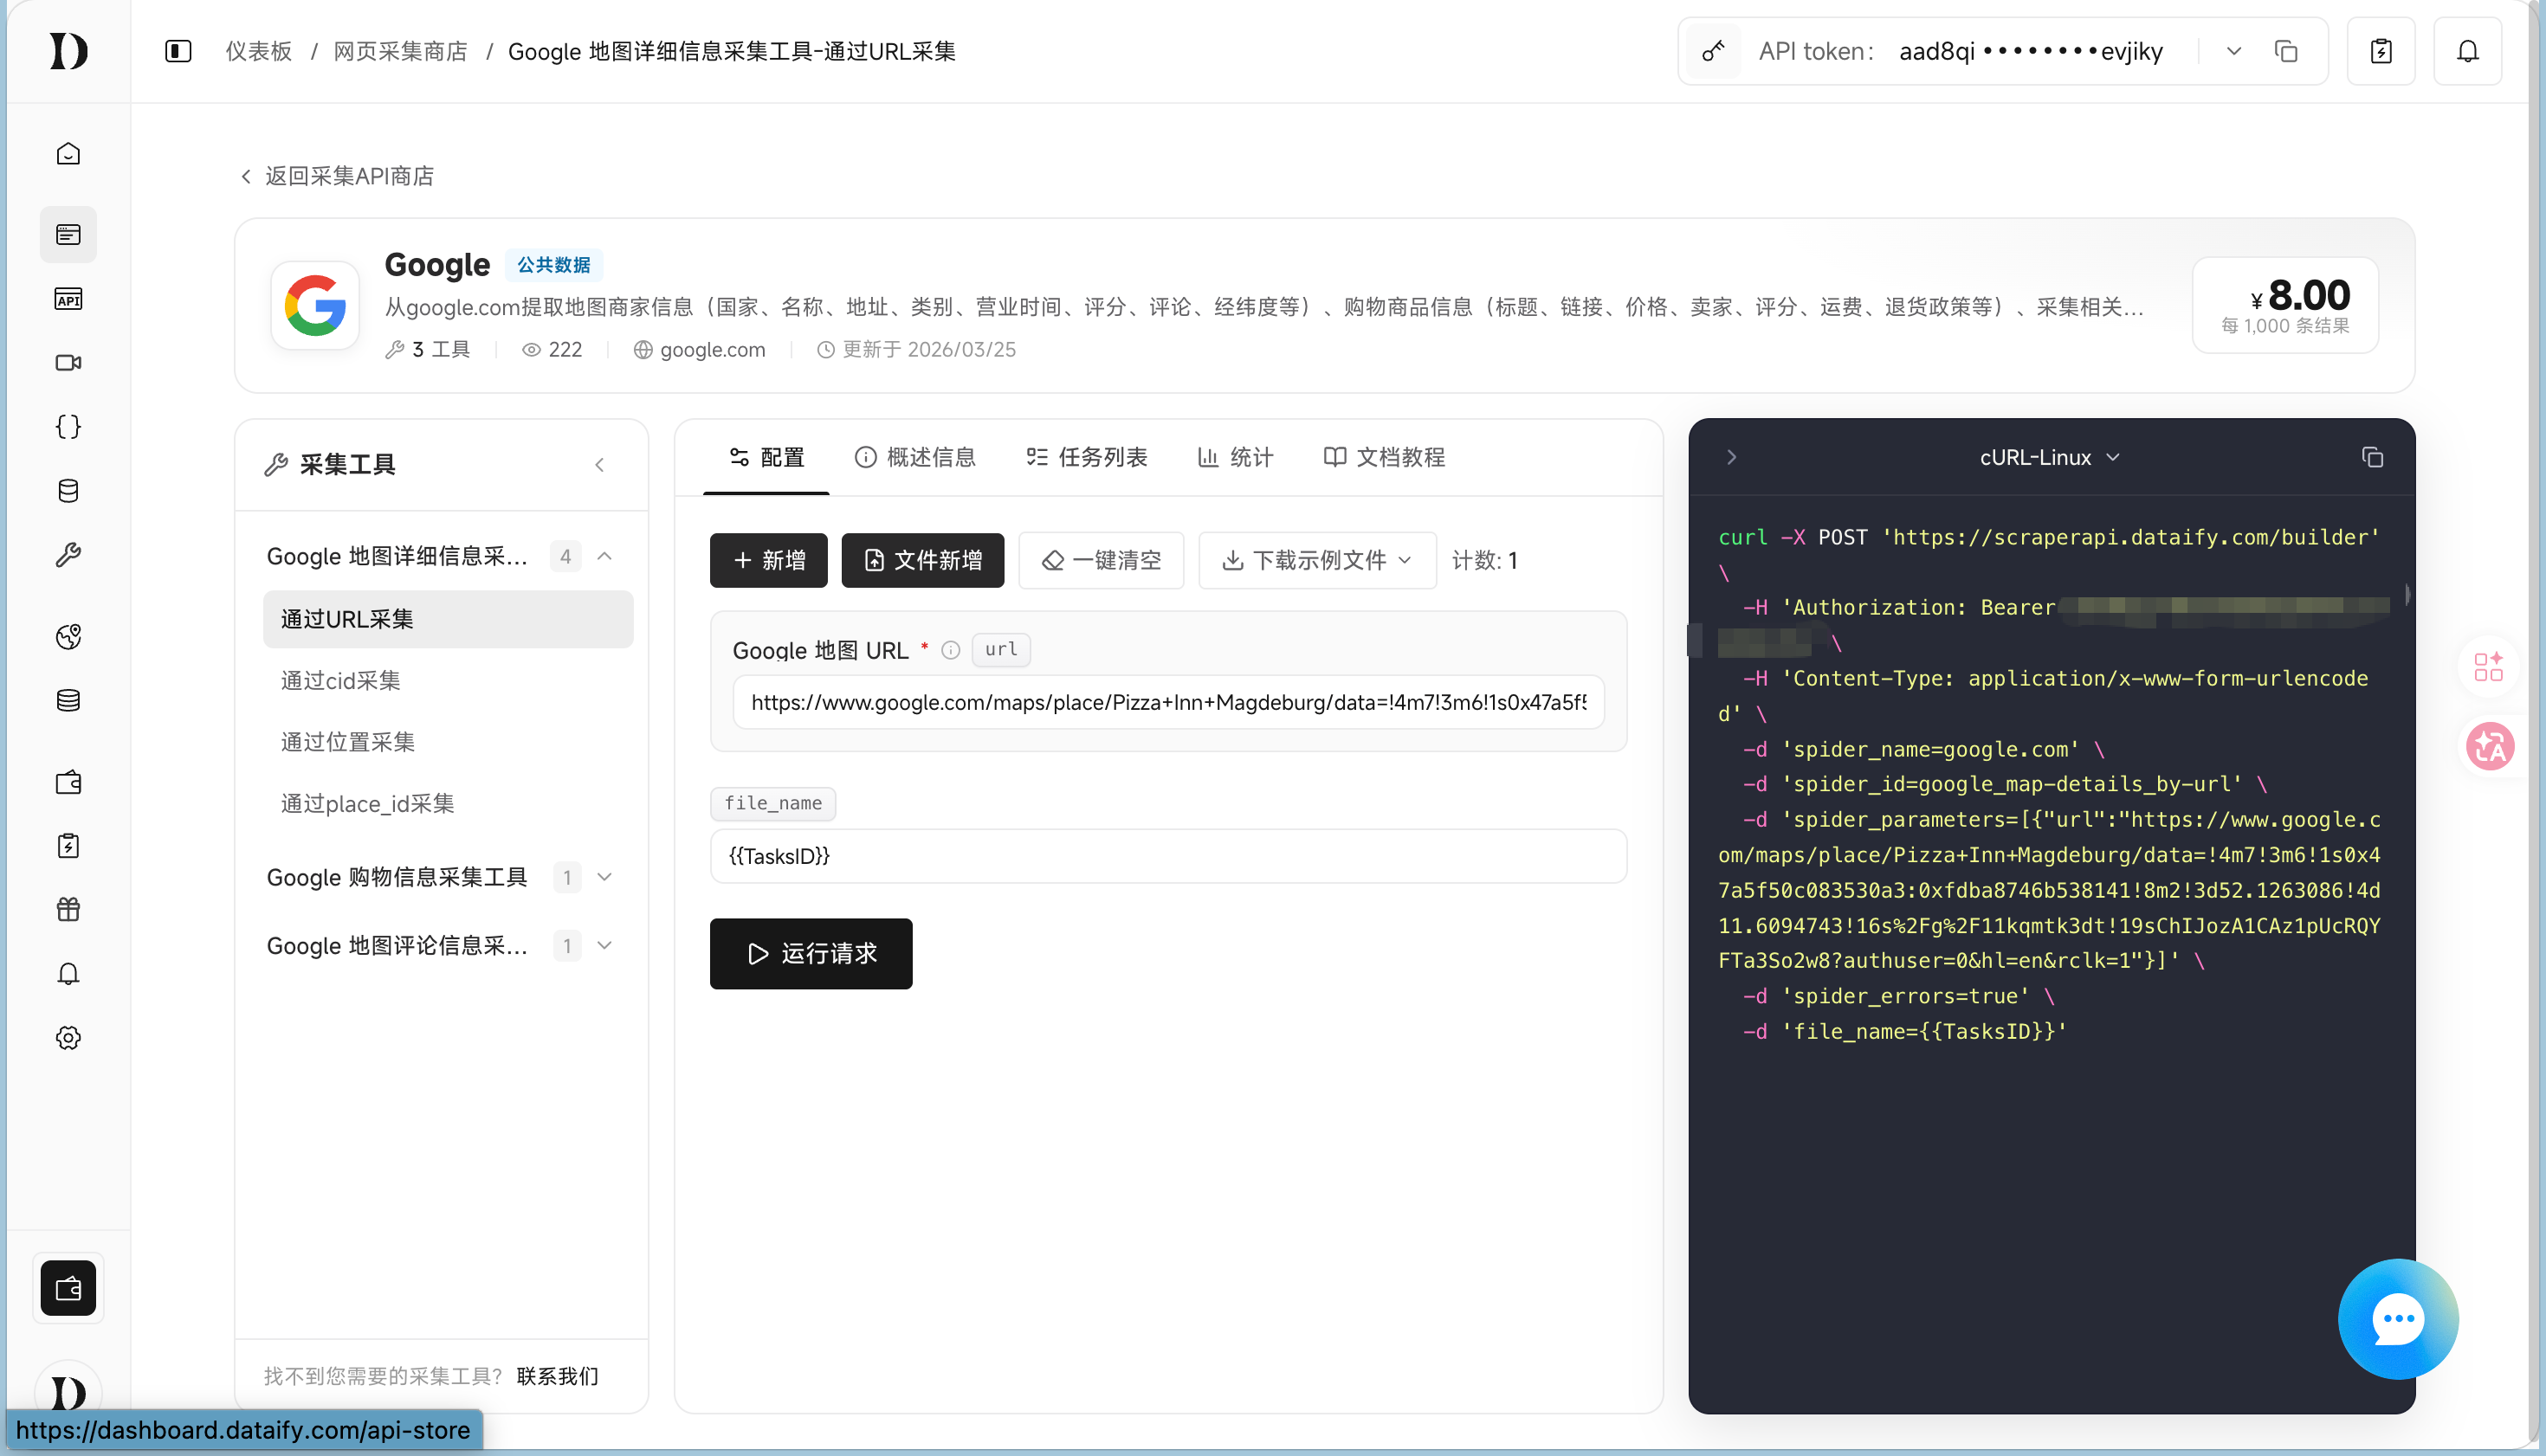Open the clipboard lightning icon in top bar
The height and width of the screenshot is (1456, 2546).
click(2381, 51)
